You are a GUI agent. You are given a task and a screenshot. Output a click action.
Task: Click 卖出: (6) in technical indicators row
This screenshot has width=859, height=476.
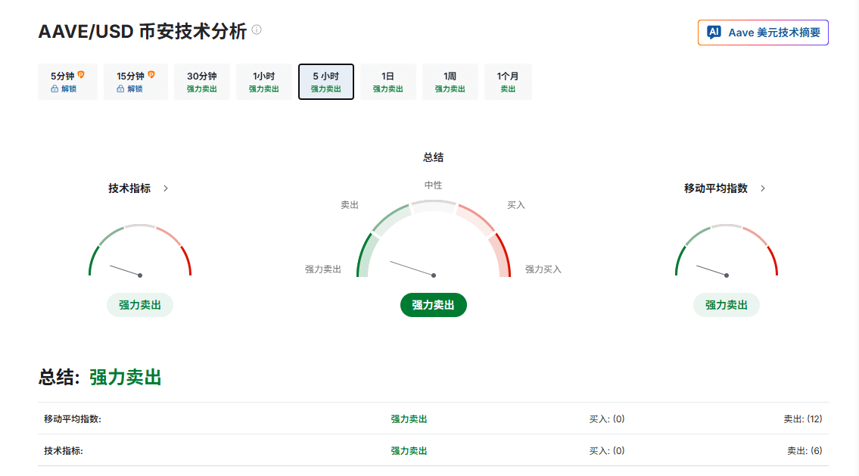click(805, 451)
